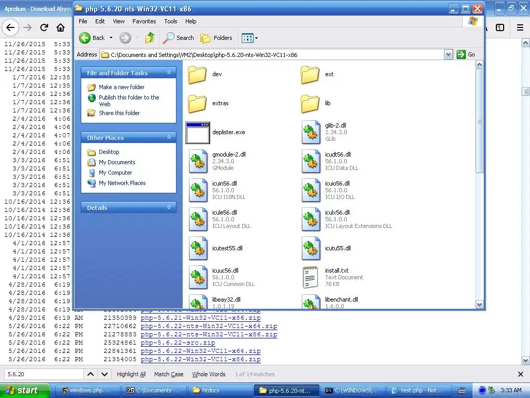Screen dimensions: 530x398
Task: Click the Go button beside address bar
Action: tap(466, 54)
